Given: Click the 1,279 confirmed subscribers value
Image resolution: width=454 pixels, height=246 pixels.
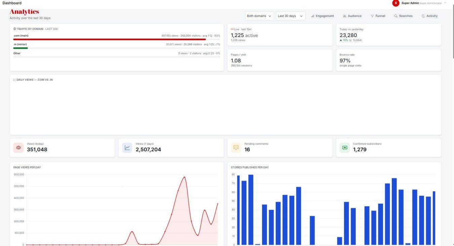Looking at the screenshot, I should 360,150.
